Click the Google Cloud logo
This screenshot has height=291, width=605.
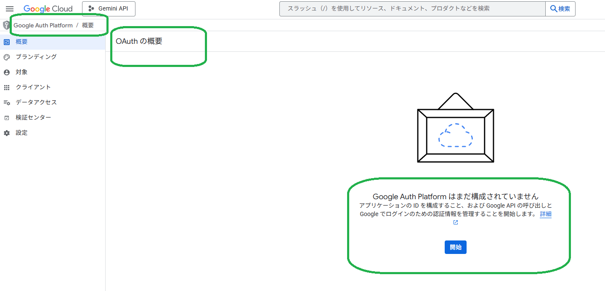pos(48,9)
